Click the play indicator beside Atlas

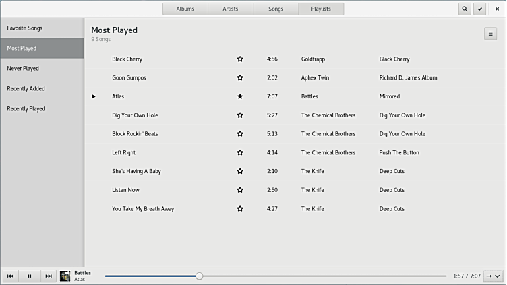(94, 96)
